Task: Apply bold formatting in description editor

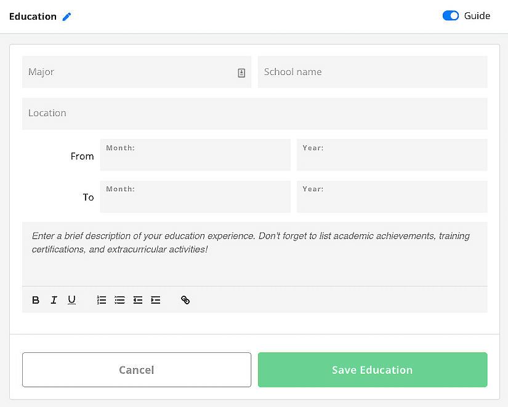Action: click(x=36, y=300)
